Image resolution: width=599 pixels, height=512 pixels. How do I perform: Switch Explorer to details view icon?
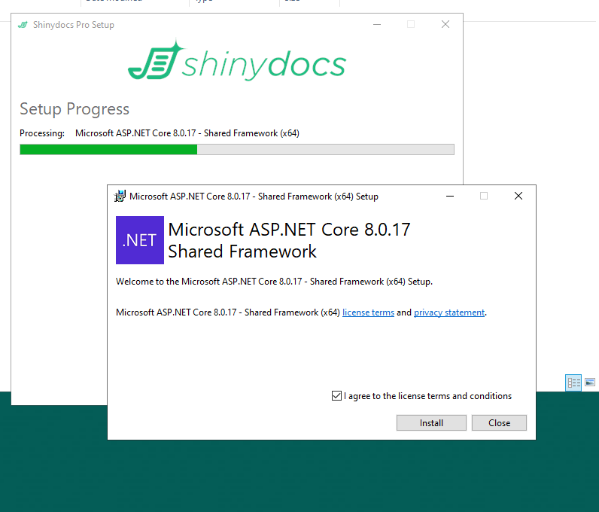(573, 382)
